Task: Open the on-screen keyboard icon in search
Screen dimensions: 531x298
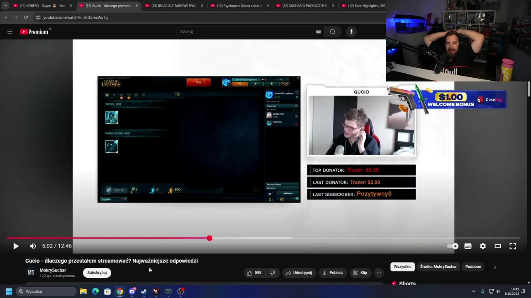Action: [x=318, y=32]
